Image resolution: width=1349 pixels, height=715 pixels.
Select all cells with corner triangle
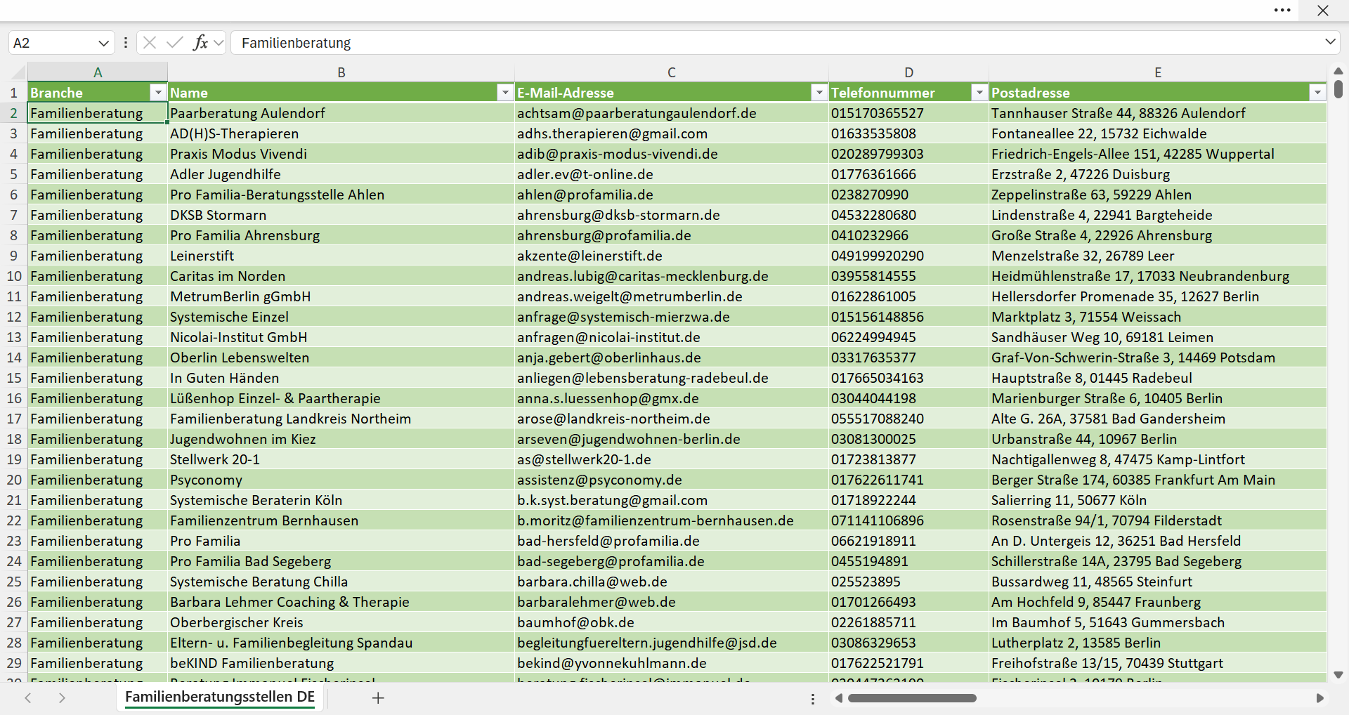tap(18, 72)
